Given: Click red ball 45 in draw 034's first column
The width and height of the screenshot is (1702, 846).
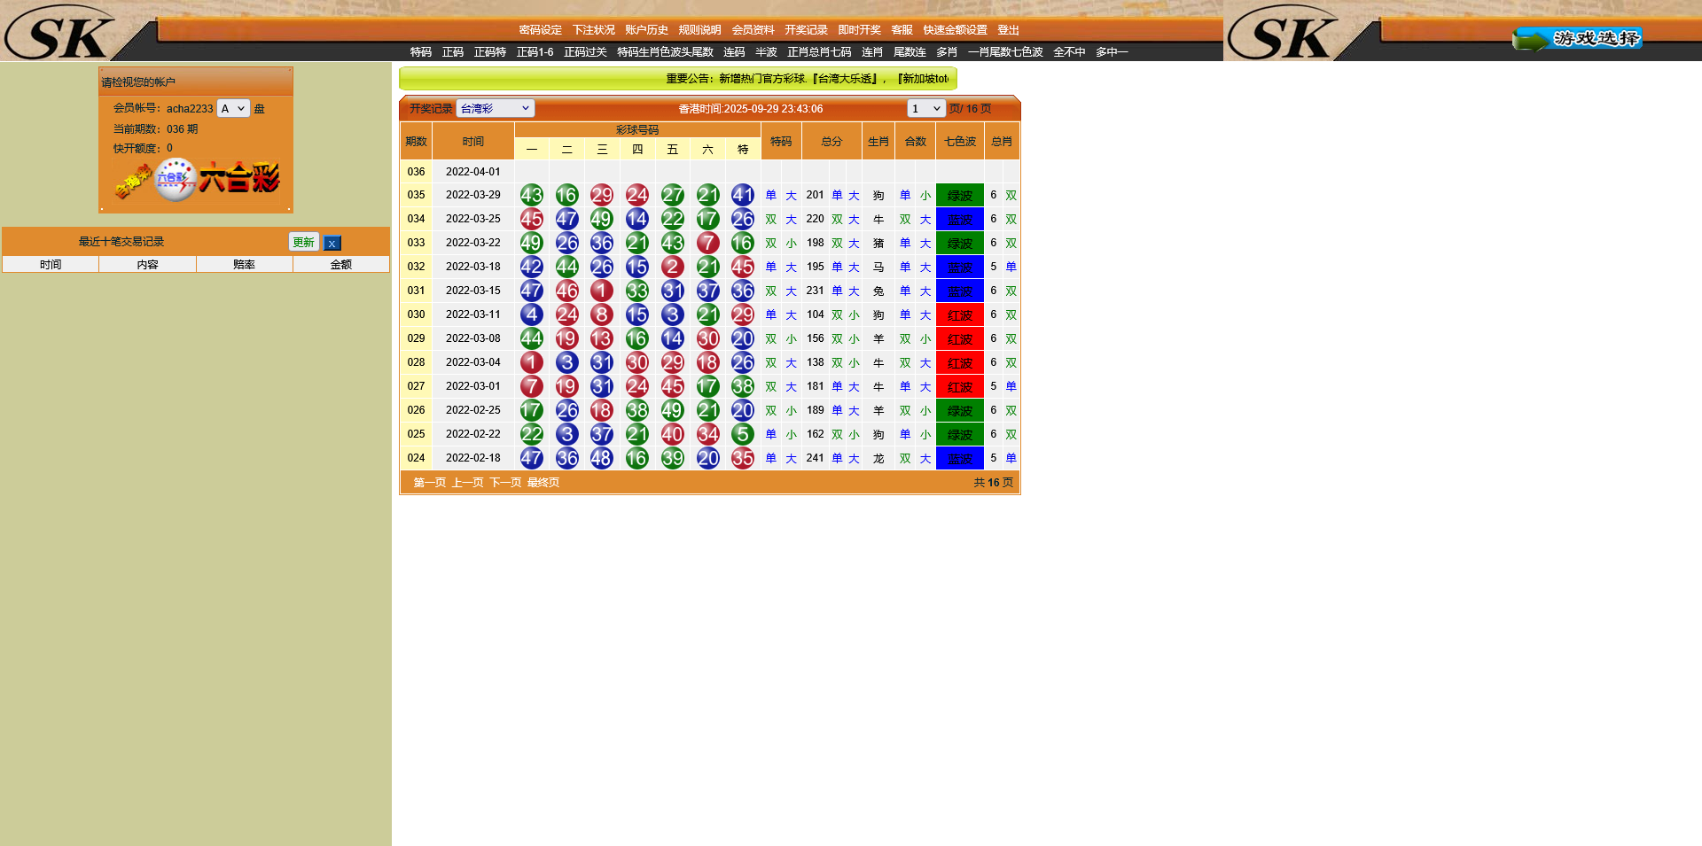Looking at the screenshot, I should tap(532, 219).
